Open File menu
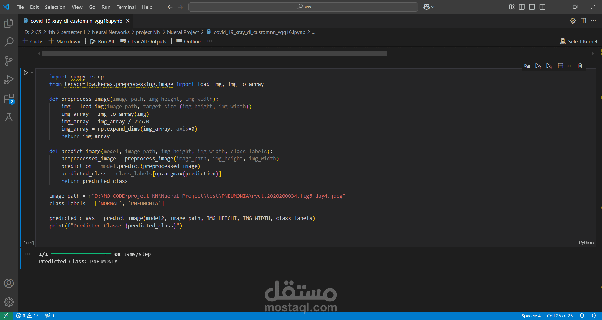The height and width of the screenshot is (320, 602). pyautogui.click(x=20, y=7)
